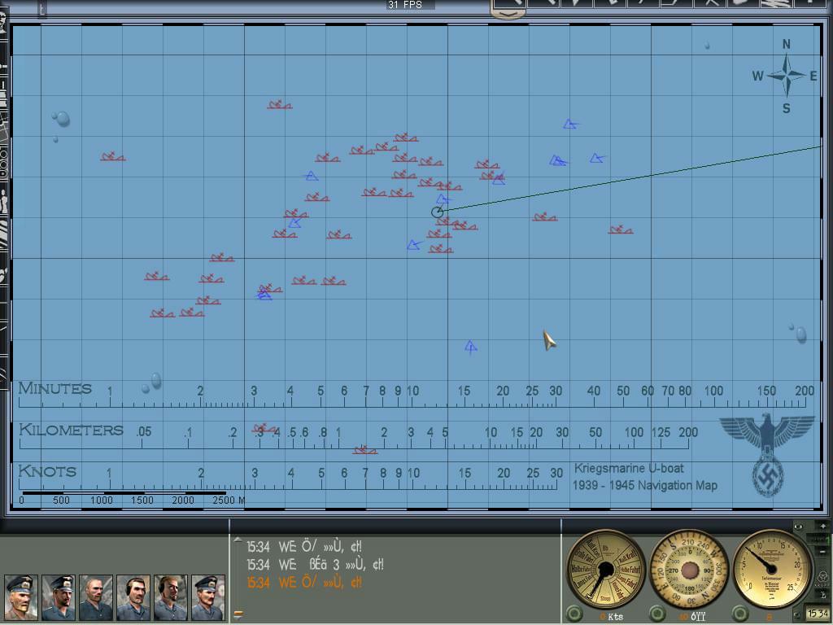Click the eye icon beside time compression
This screenshot has height=625, width=833.
click(x=799, y=527)
